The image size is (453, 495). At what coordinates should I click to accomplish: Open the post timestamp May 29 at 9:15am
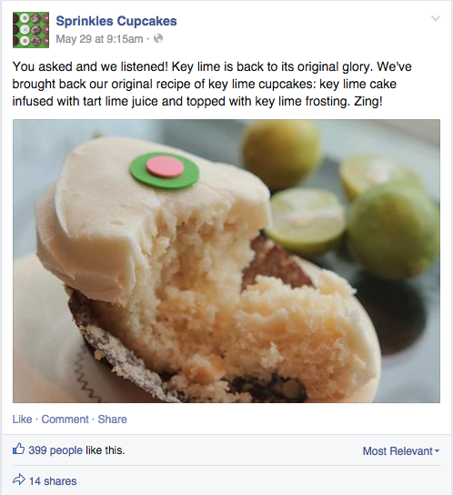click(x=99, y=39)
